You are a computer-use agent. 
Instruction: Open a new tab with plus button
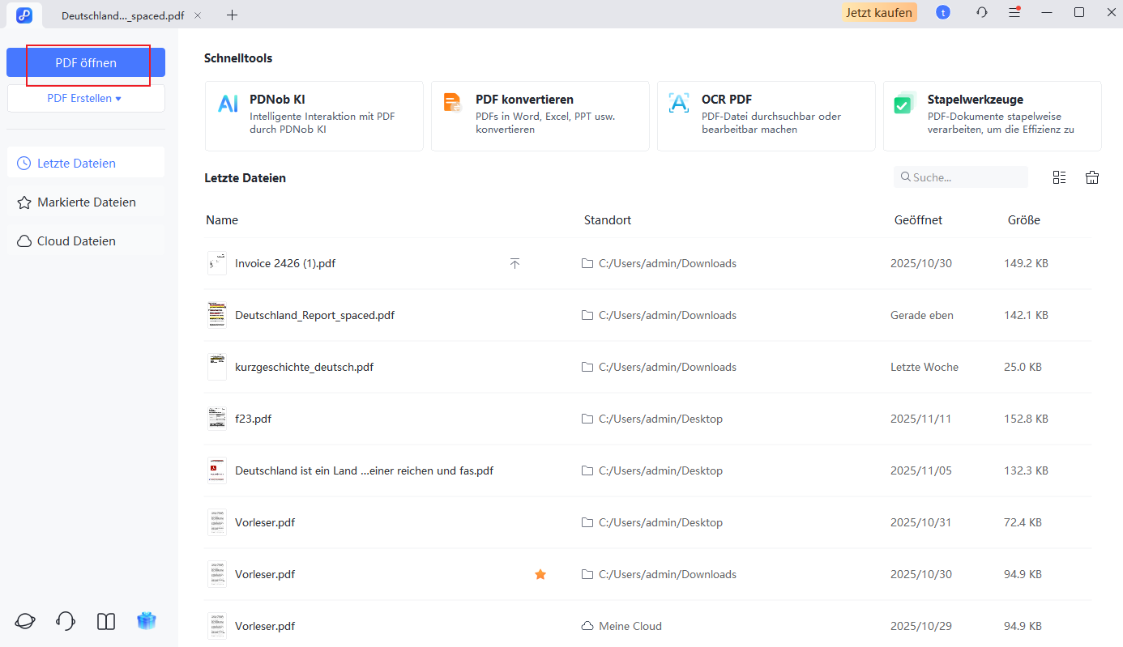click(x=233, y=15)
